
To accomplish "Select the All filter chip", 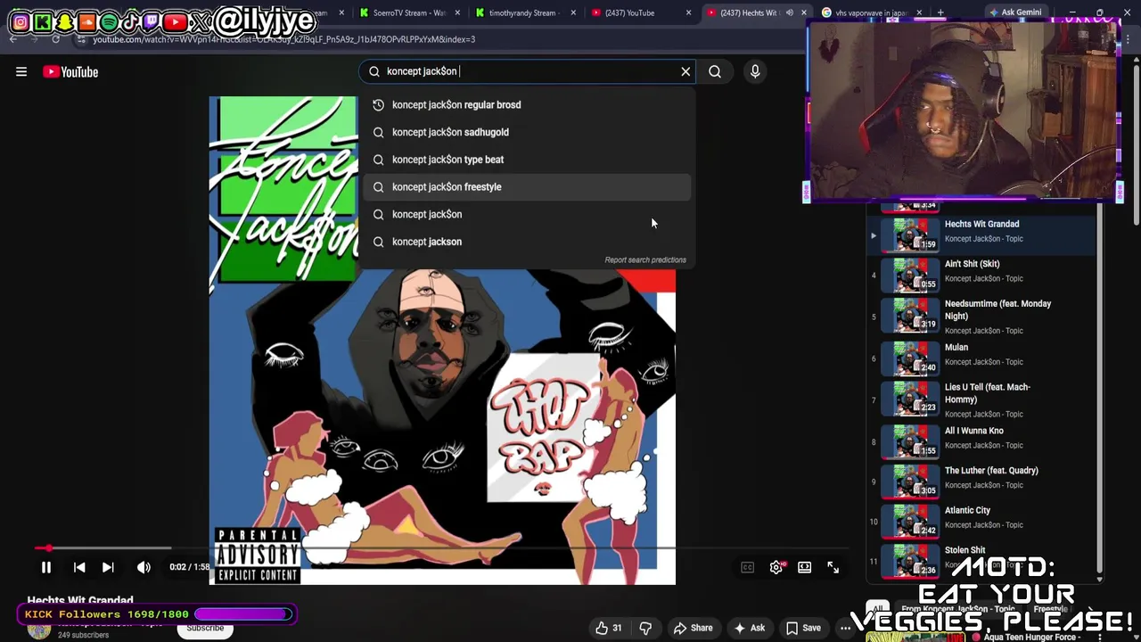I will (878, 609).
